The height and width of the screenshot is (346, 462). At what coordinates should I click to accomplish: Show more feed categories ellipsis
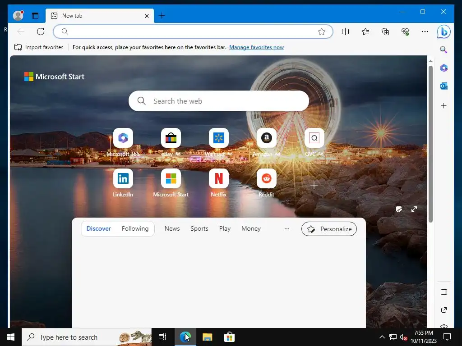pos(286,228)
